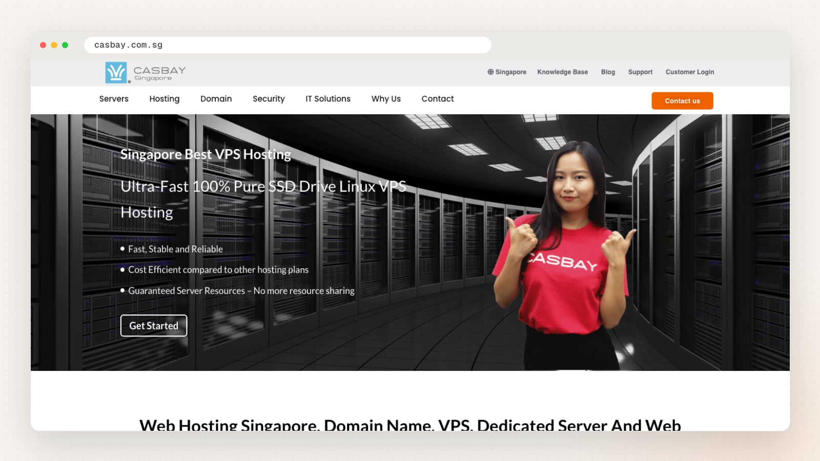
Task: Click the Cost Efficient compared bullet text
Action: click(x=218, y=269)
